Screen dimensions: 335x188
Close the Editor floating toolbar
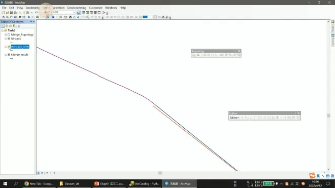(x=298, y=113)
